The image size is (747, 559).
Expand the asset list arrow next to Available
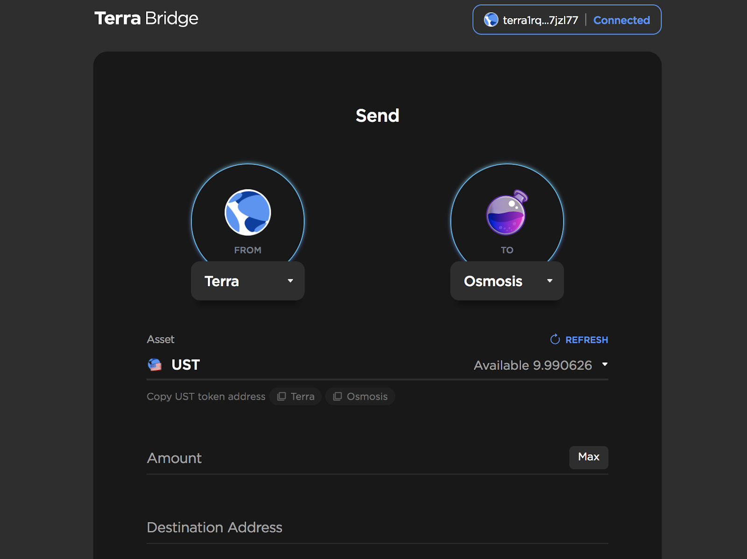point(605,364)
